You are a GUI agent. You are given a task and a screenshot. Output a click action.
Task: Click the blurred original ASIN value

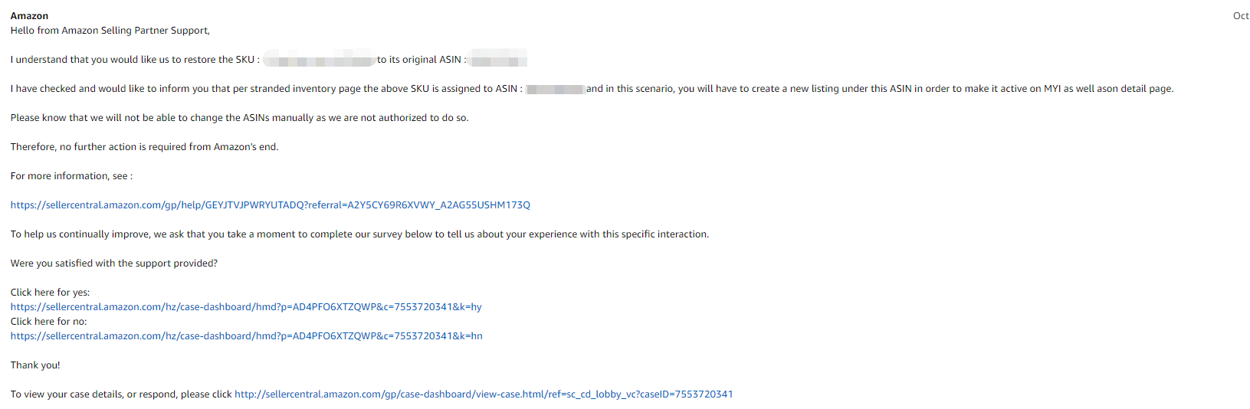click(498, 60)
